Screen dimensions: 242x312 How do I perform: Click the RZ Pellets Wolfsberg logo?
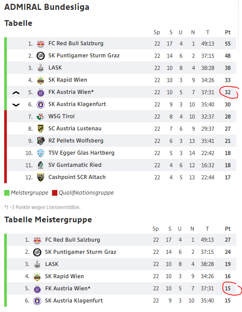41,141
